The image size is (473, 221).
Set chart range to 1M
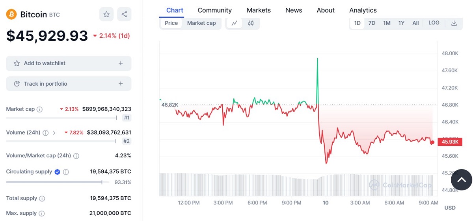387,23
